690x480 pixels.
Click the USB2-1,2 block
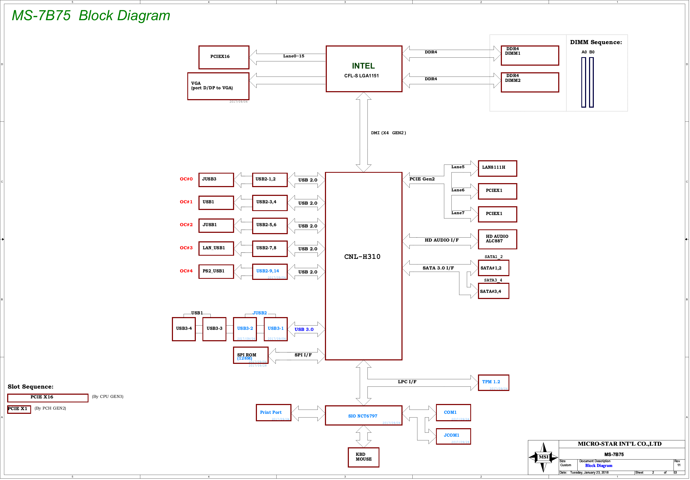pos(270,180)
